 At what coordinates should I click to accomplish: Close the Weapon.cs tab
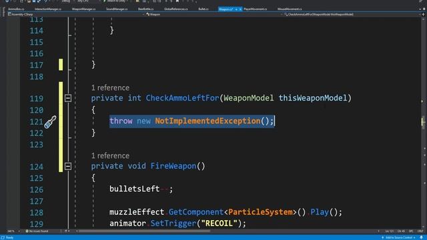(240, 9)
